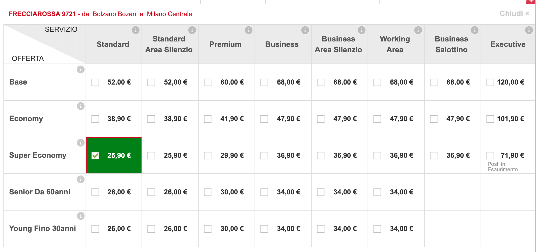Select Super Economy Business Salottino 36,90 € checkbox
The height and width of the screenshot is (252, 550).
tap(434, 156)
